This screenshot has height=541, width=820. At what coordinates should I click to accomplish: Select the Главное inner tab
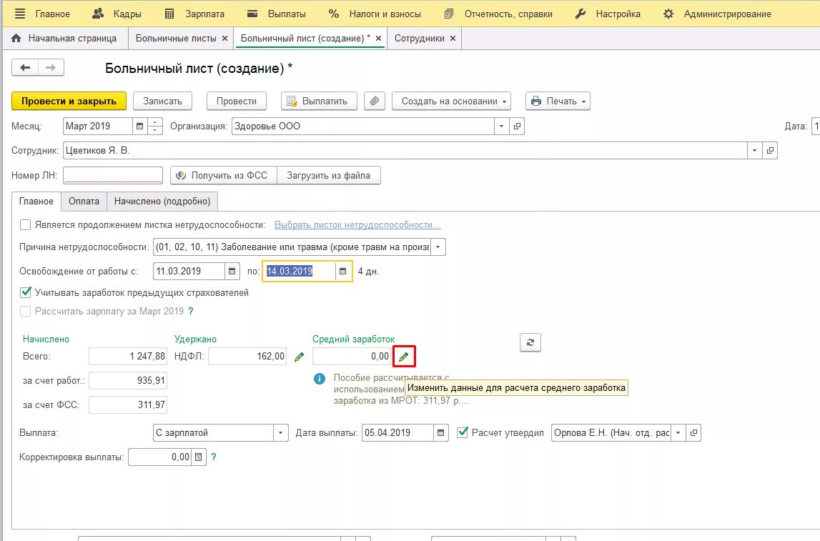[36, 202]
